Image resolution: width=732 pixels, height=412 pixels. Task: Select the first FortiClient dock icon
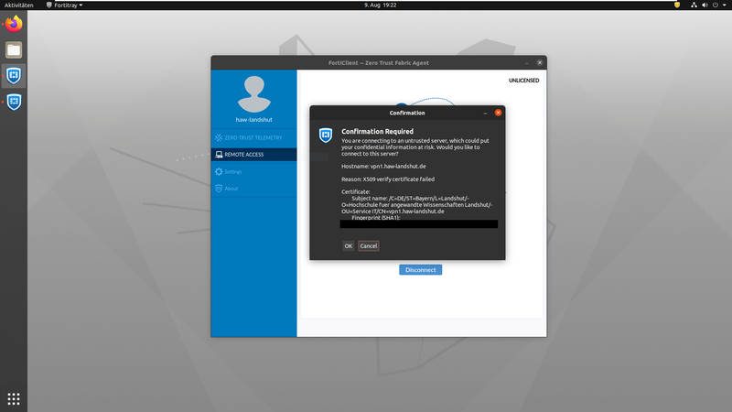coord(14,75)
